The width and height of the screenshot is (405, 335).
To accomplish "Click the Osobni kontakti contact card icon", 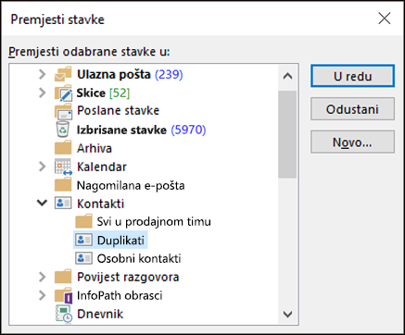I will click(x=83, y=258).
